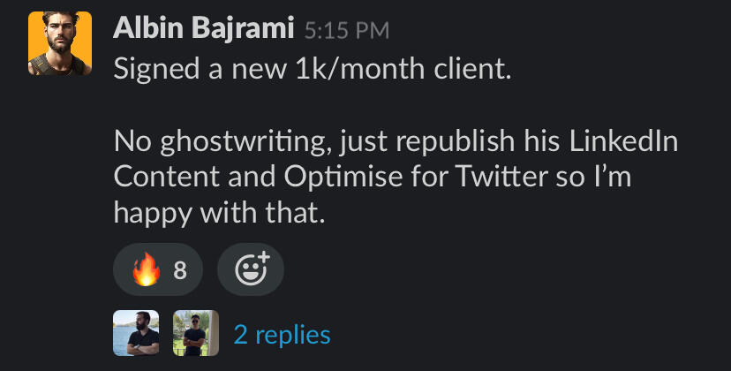Click the fire emoji icon
The height and width of the screenshot is (371, 731).
pos(146,269)
